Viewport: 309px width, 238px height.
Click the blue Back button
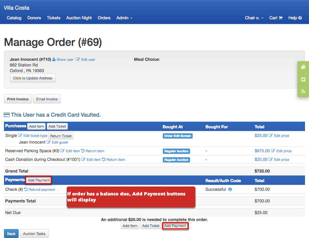(x=11, y=234)
